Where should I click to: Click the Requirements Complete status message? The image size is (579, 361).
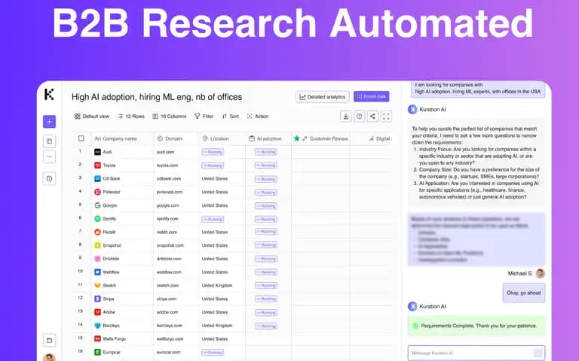(476, 326)
